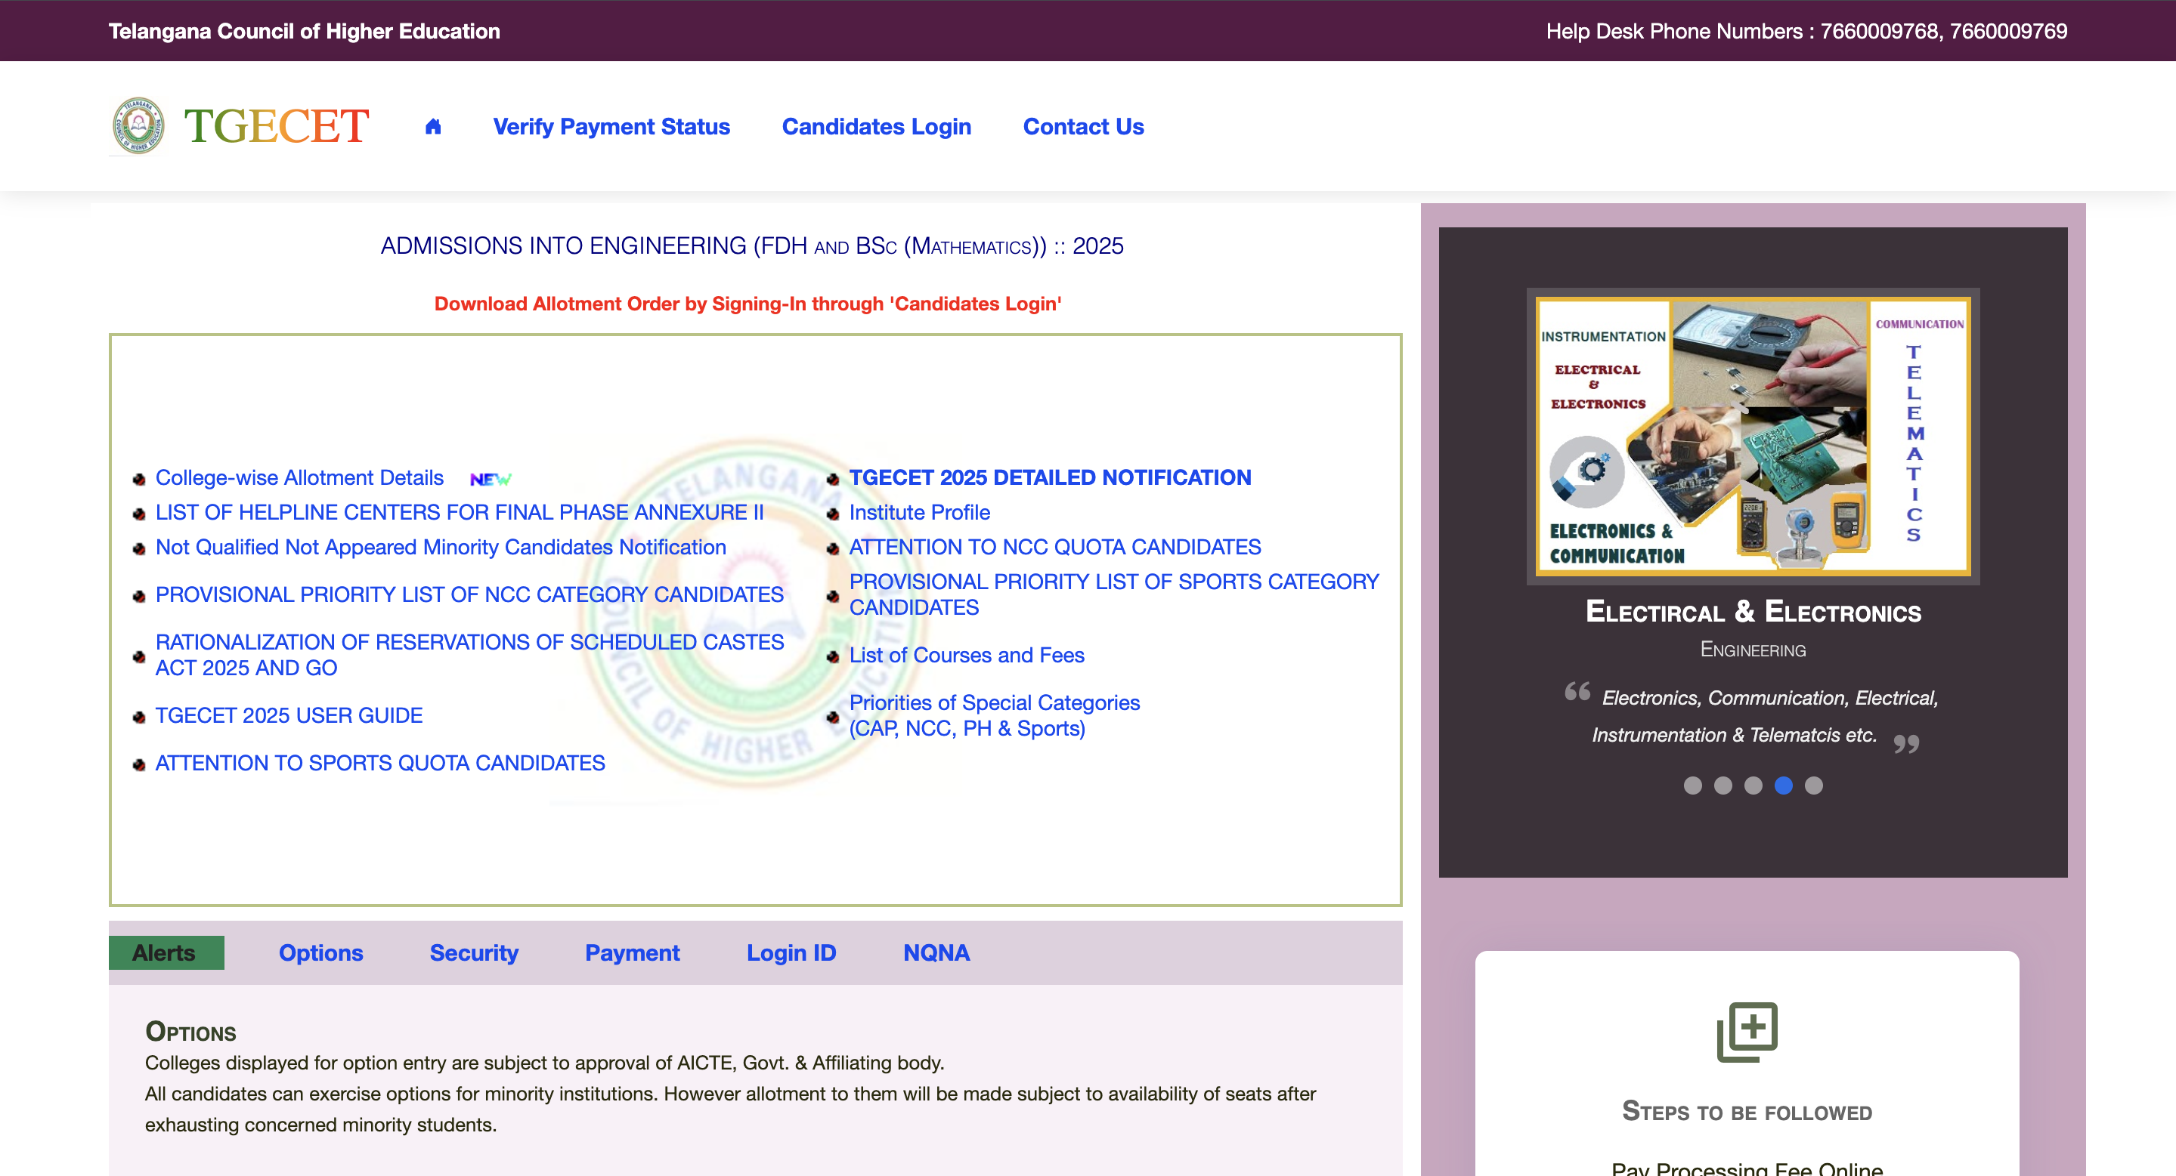Open Rationalization of Reservations of Scheduled Castes link
Image resolution: width=2176 pixels, height=1176 pixels.
[469, 655]
